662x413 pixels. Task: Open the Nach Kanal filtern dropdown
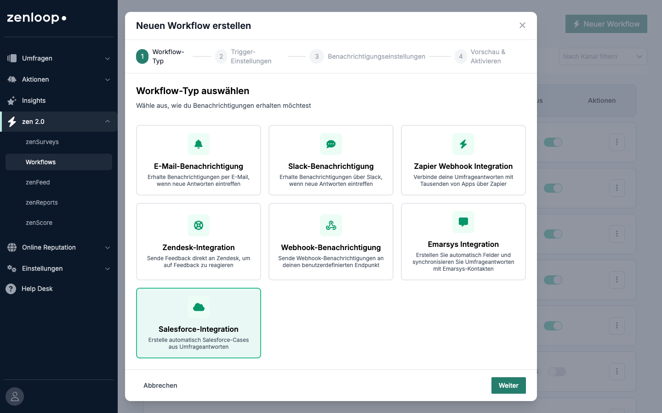[603, 56]
